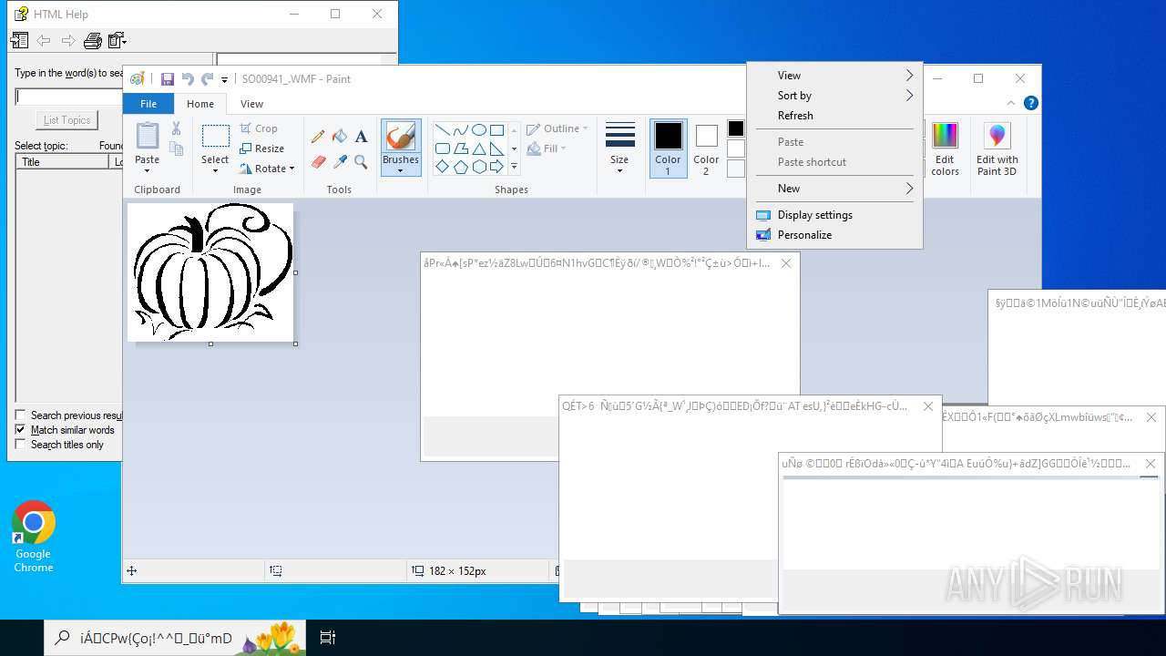Pick the Eraser tool
Viewport: 1166px width, 656px height.
318,162
